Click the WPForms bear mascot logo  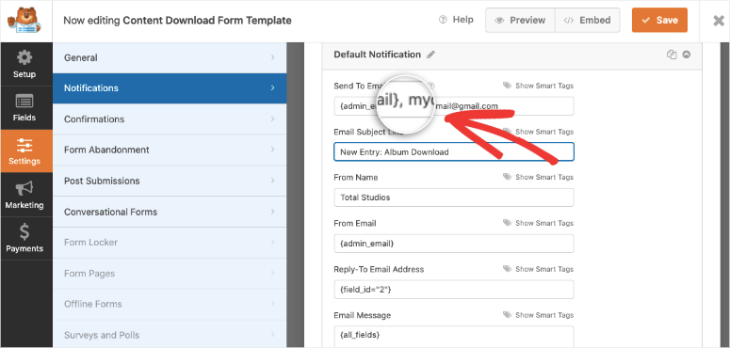24,21
